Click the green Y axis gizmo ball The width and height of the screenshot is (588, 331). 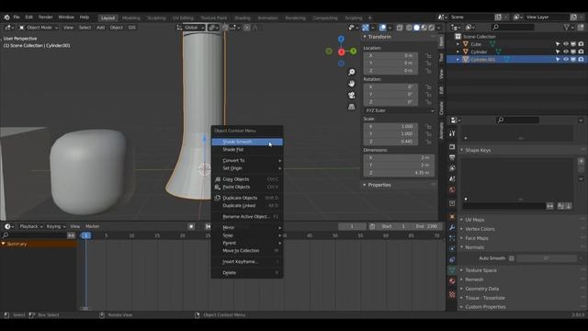point(354,51)
